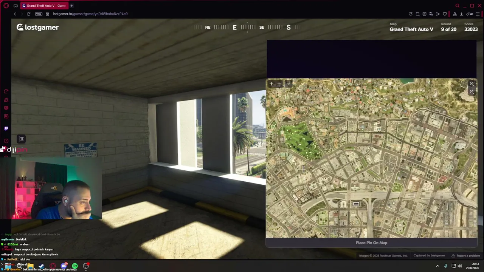Click the compass heading bar

(247, 27)
